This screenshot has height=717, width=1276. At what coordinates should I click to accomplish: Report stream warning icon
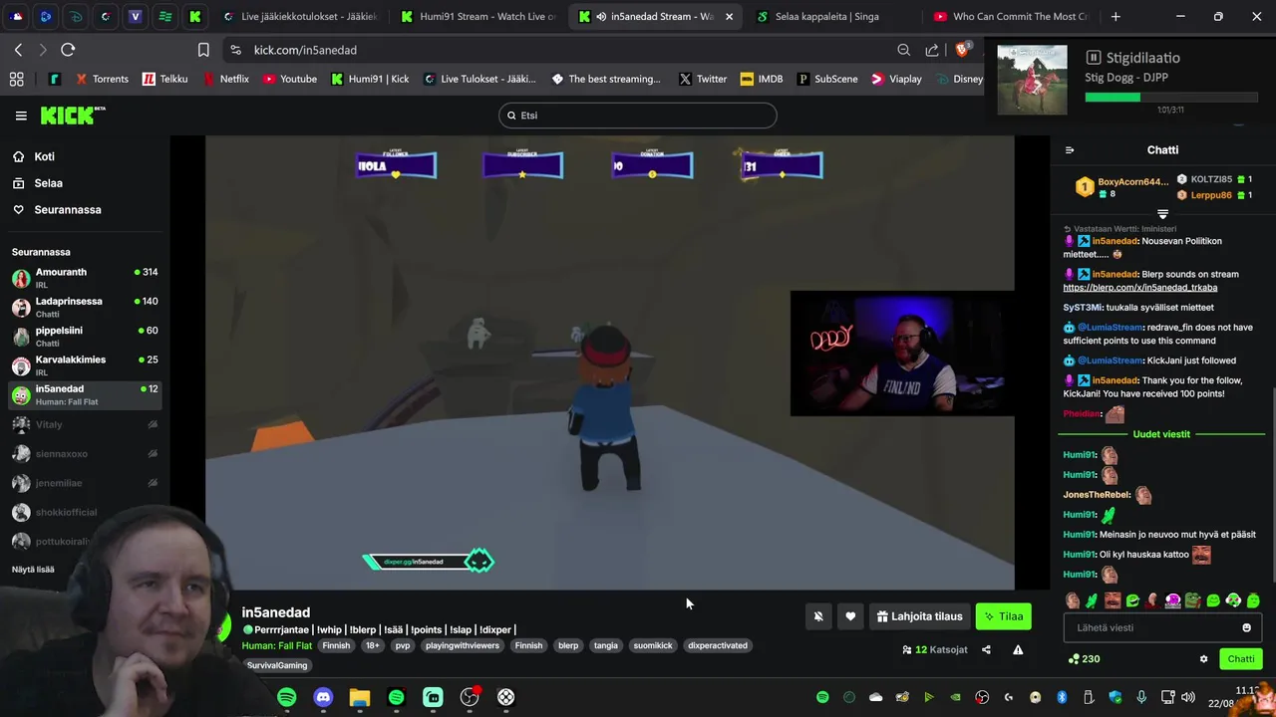coord(1018,649)
